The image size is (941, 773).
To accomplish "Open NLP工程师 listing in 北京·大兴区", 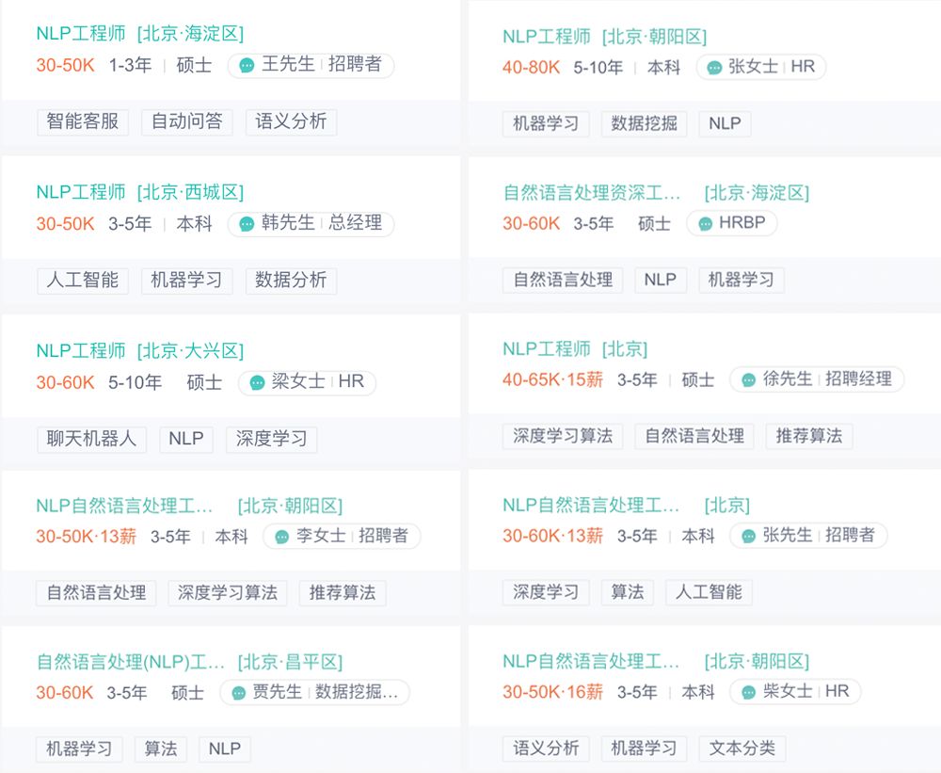I will coord(81,351).
